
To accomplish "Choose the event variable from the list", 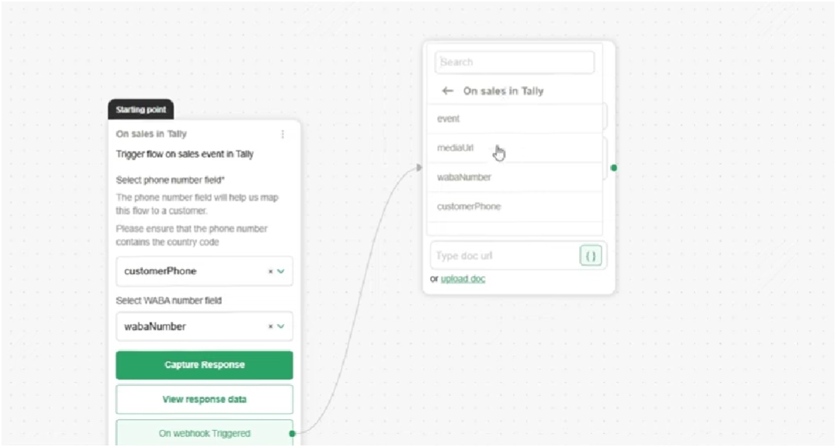I will 515,119.
